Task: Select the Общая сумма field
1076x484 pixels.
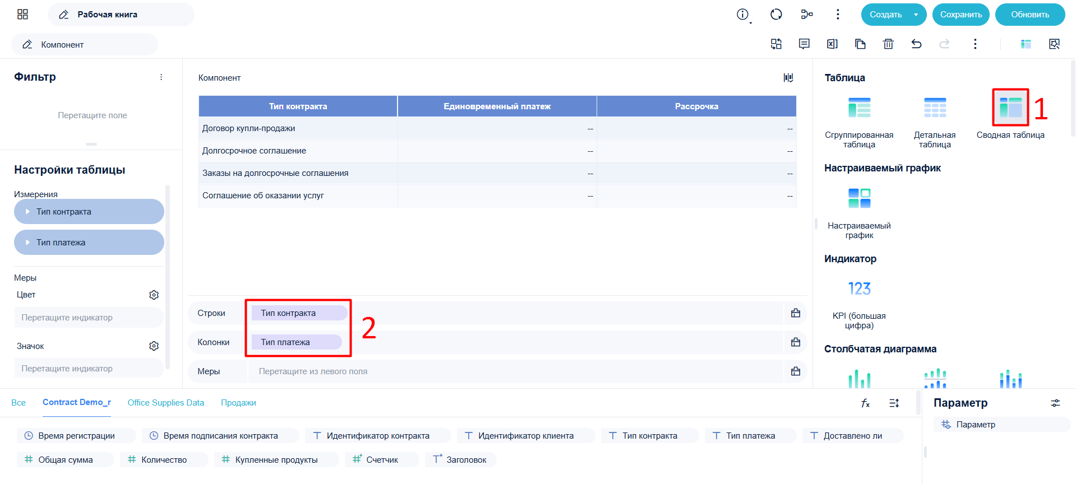Action: tap(65, 460)
